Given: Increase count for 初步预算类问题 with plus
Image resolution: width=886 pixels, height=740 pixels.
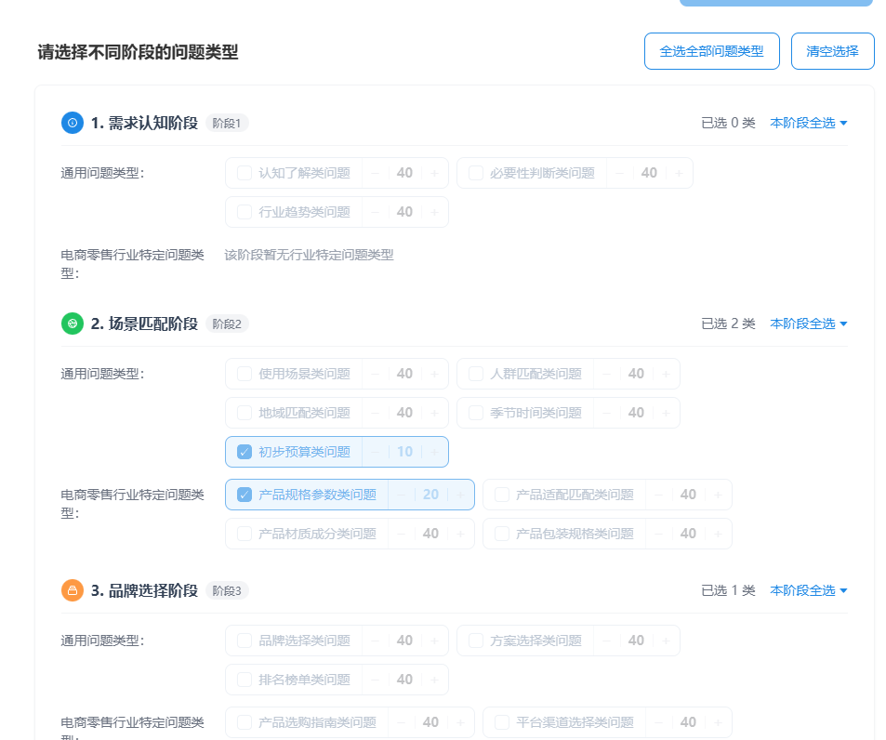Looking at the screenshot, I should (x=434, y=452).
